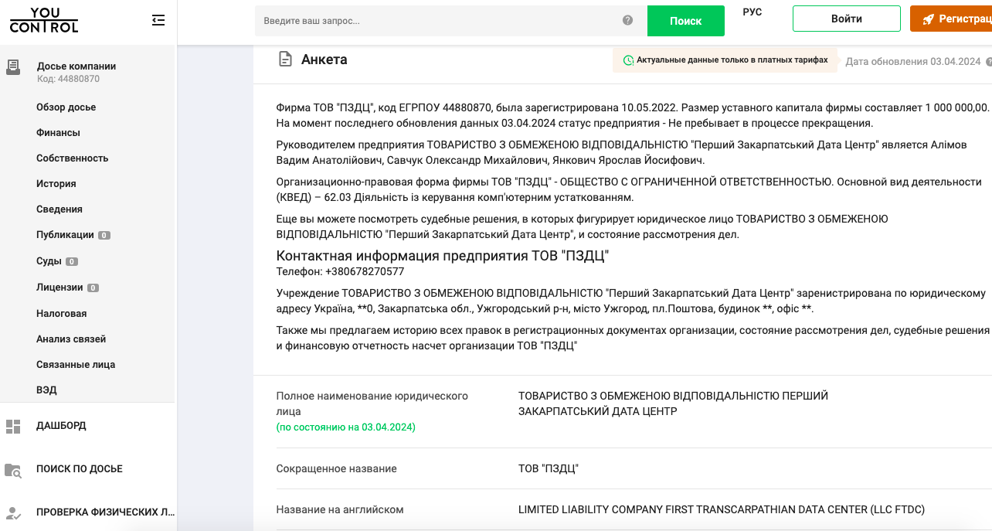Image resolution: width=992 pixels, height=531 pixels.
Task: Open Обзор досье in sidebar
Action: tap(66, 107)
